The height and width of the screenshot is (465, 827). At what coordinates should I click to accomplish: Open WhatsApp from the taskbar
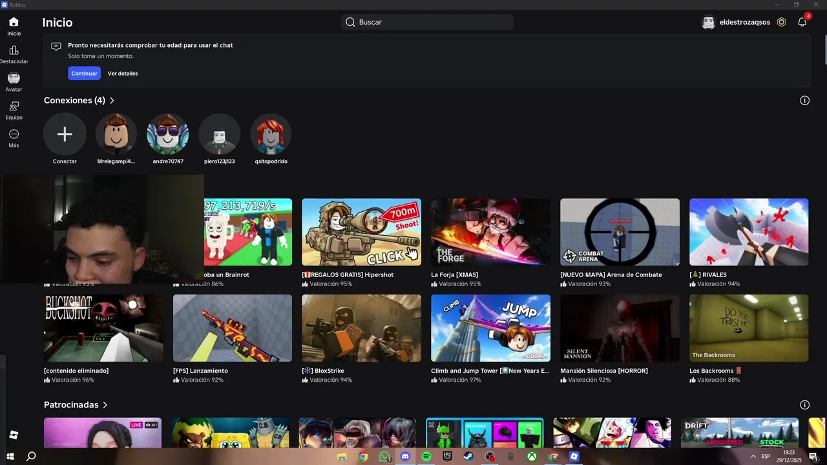(x=384, y=457)
